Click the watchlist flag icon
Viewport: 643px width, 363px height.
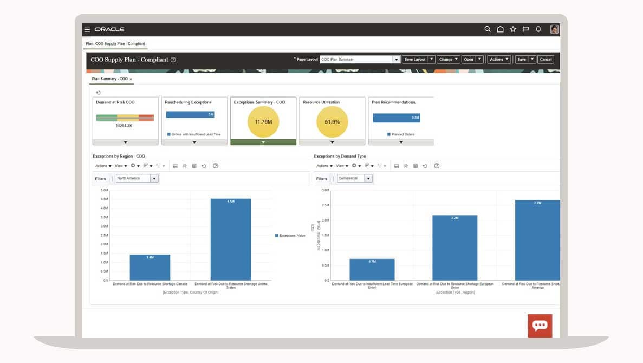(525, 29)
